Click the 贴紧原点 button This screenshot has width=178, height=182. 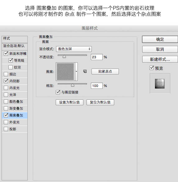pyautogui.click(x=105, y=71)
